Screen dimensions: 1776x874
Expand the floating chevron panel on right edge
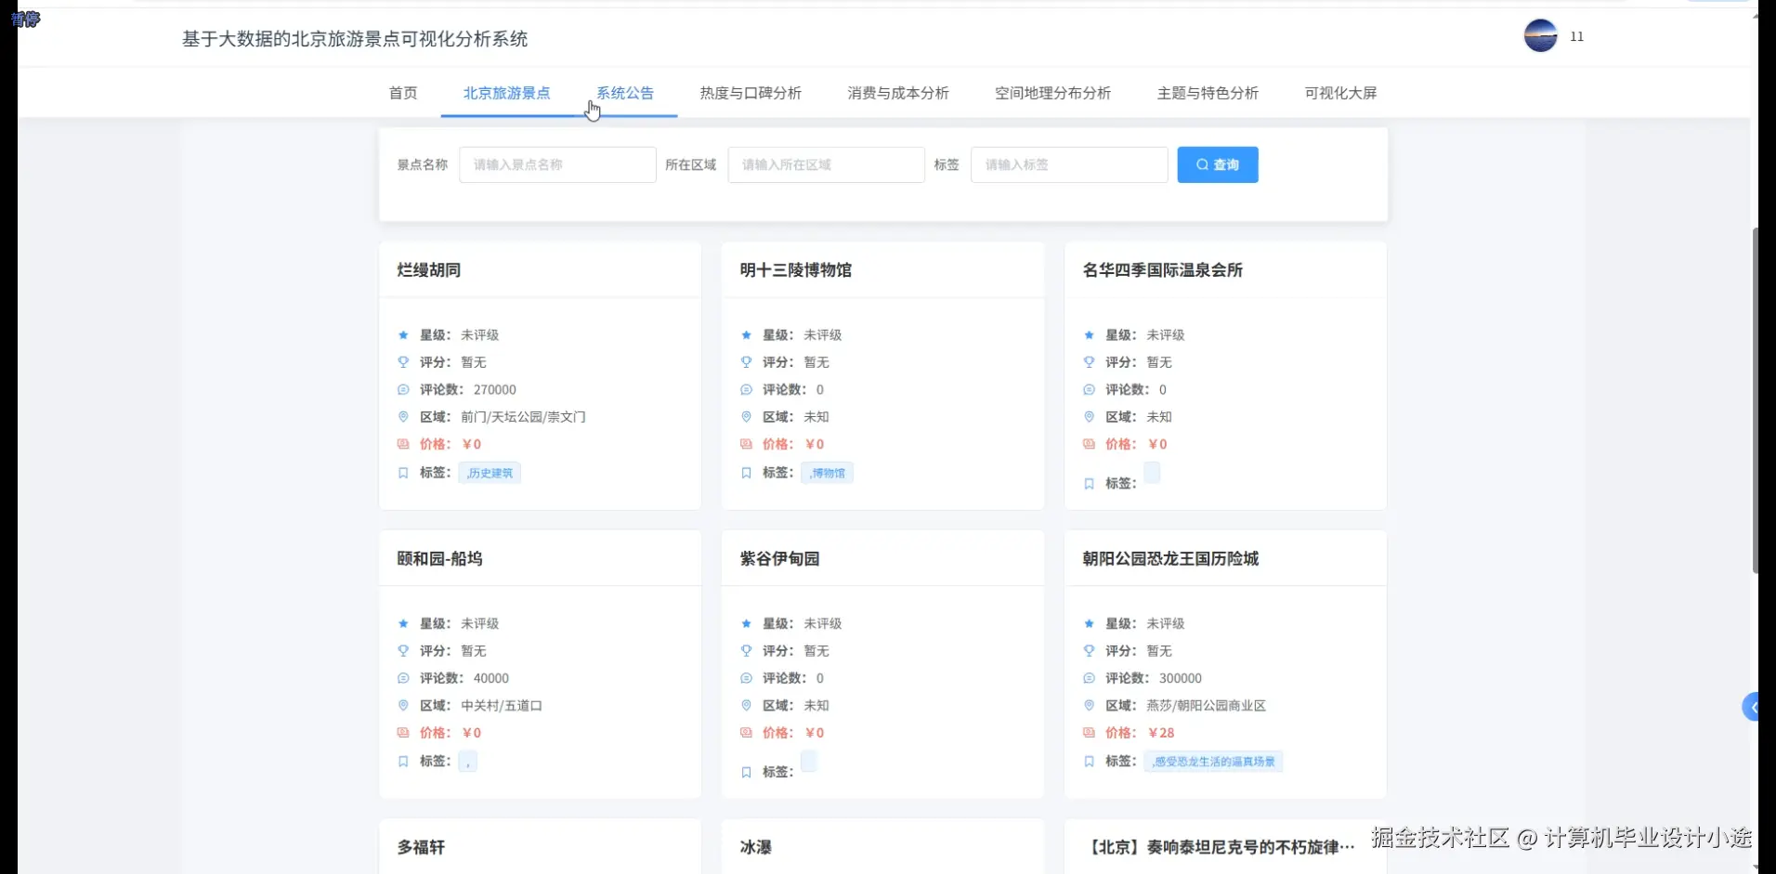1754,707
